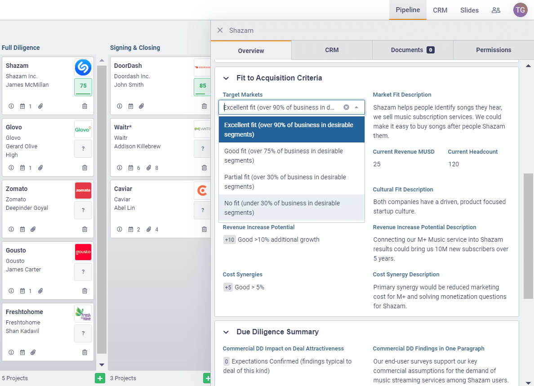Open info icon on DoorDash card
The height and width of the screenshot is (386, 534).
click(x=120, y=106)
